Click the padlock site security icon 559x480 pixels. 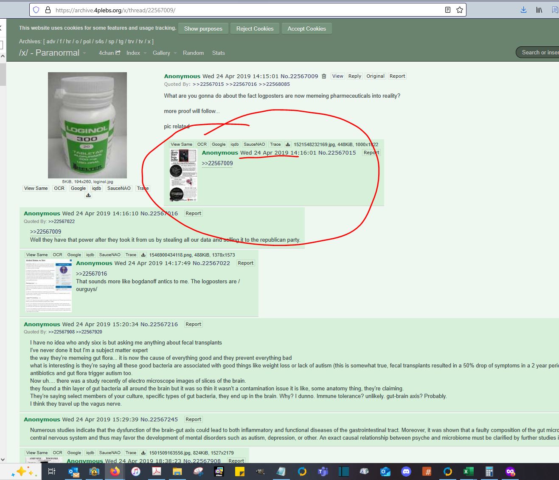click(48, 10)
